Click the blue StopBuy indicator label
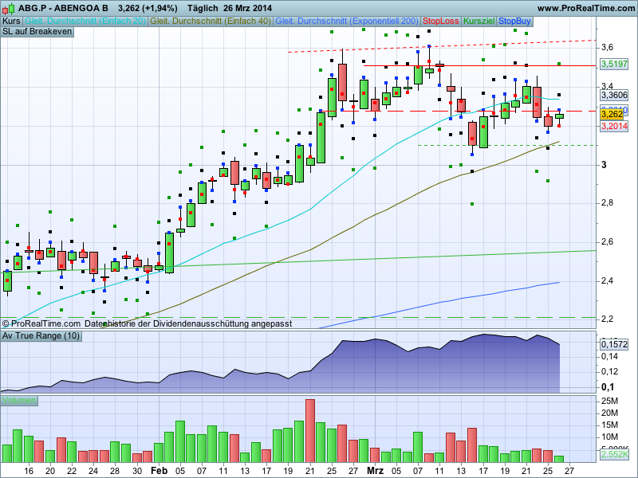Screen dimensions: 638x478 click(x=514, y=22)
